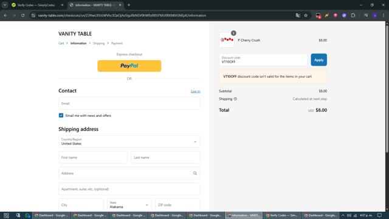Open a new browser tab
This screenshot has height=219, width=389.
(x=129, y=5)
